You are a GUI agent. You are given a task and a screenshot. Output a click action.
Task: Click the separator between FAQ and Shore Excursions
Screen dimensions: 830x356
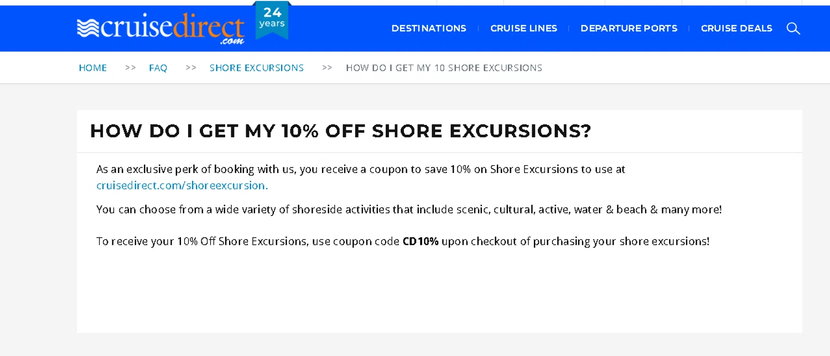tap(191, 68)
